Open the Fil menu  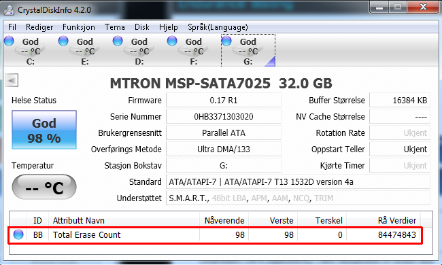click(12, 27)
